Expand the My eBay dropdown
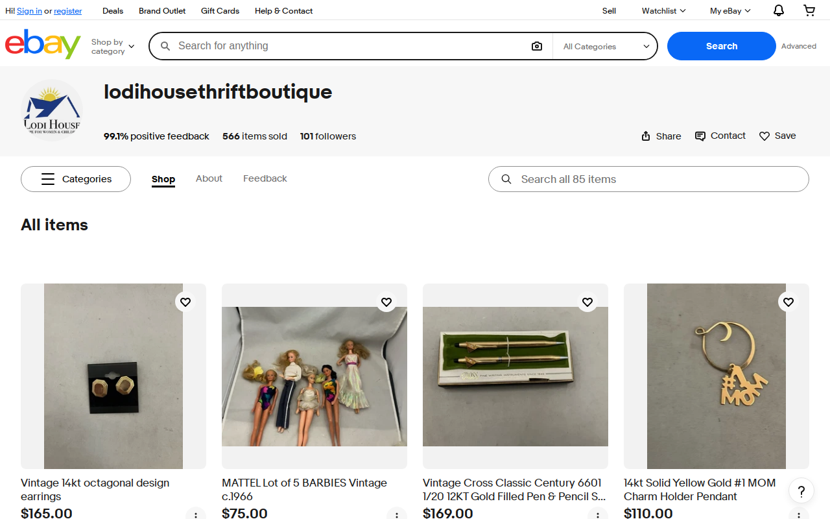The width and height of the screenshot is (830, 519). [x=730, y=10]
